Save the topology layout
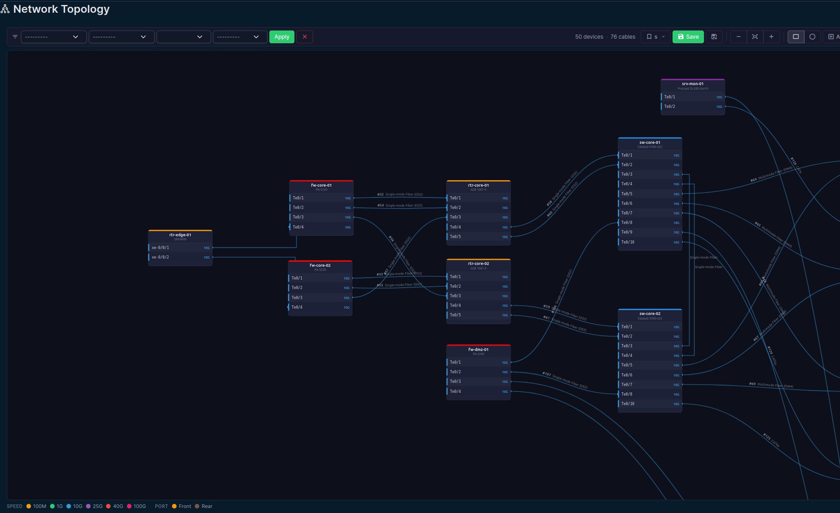The height and width of the screenshot is (513, 840). [x=688, y=37]
